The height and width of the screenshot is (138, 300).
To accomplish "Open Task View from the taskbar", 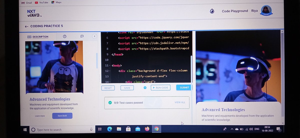I will 99,129.
